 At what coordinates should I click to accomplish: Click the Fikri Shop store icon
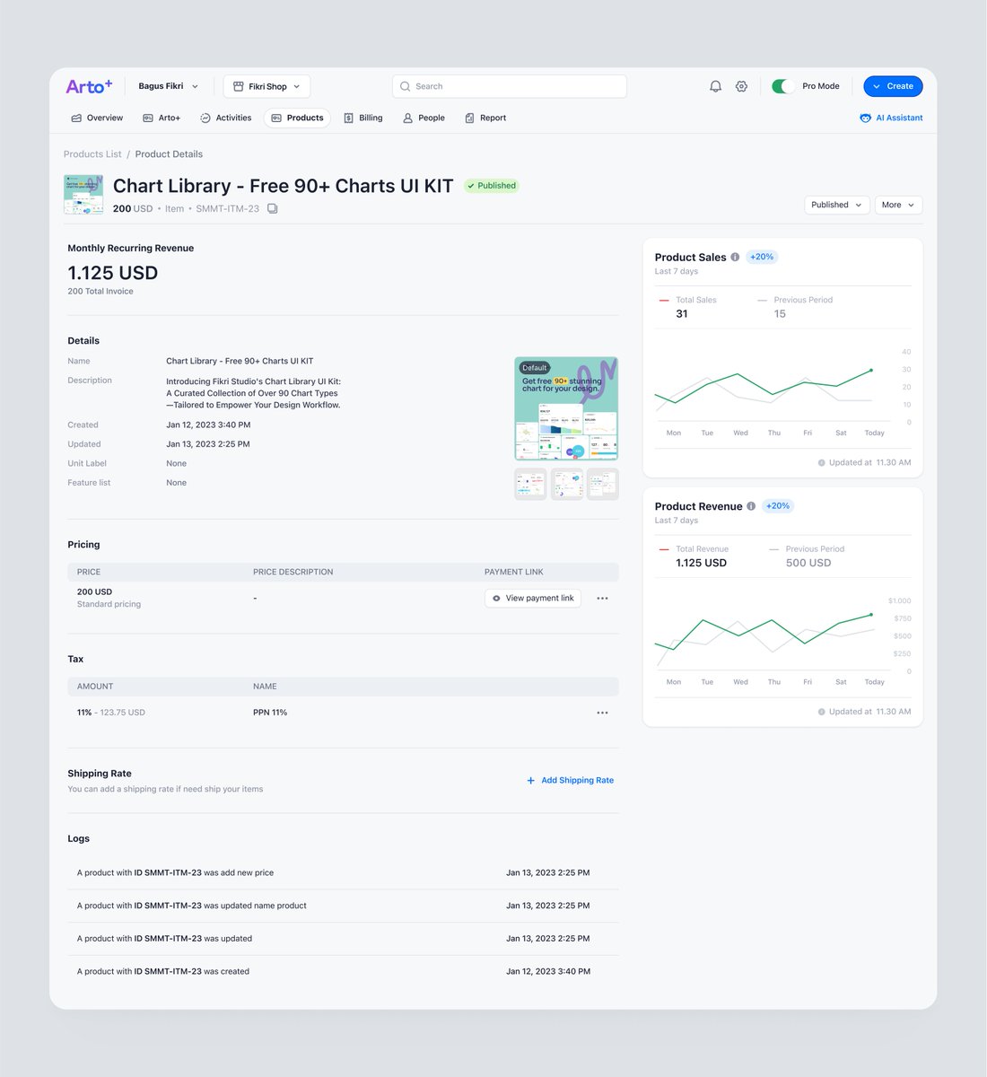pos(238,86)
